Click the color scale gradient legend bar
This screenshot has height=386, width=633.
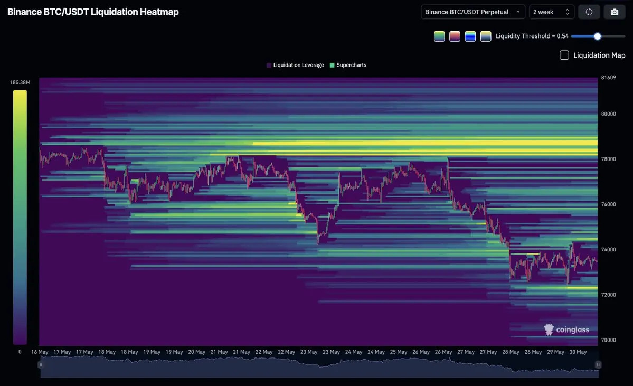(x=20, y=217)
